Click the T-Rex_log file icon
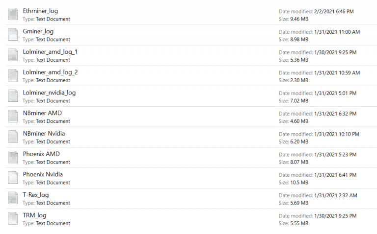The image size is (377, 234). (13, 198)
